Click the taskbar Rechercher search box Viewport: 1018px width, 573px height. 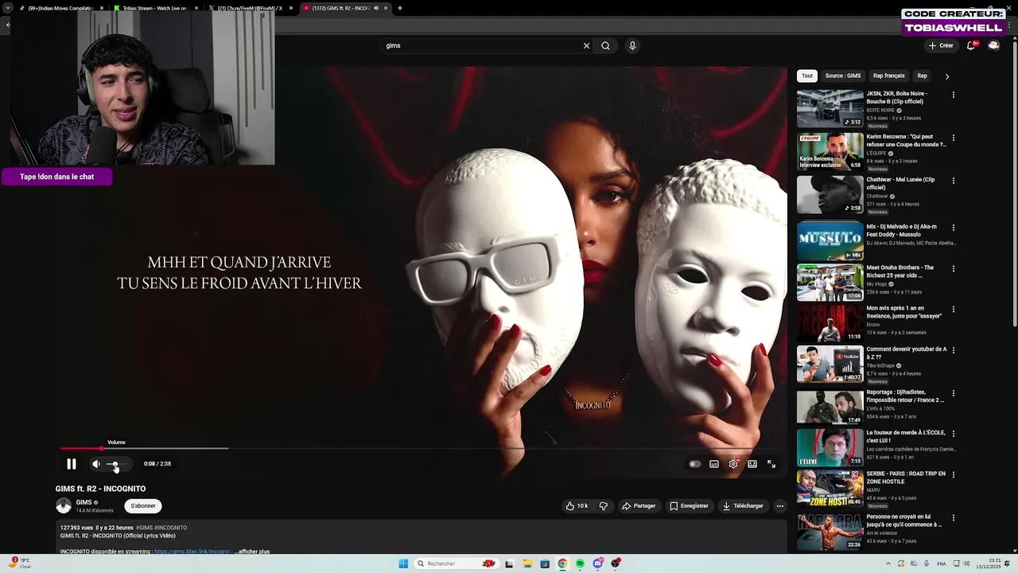[457, 563]
